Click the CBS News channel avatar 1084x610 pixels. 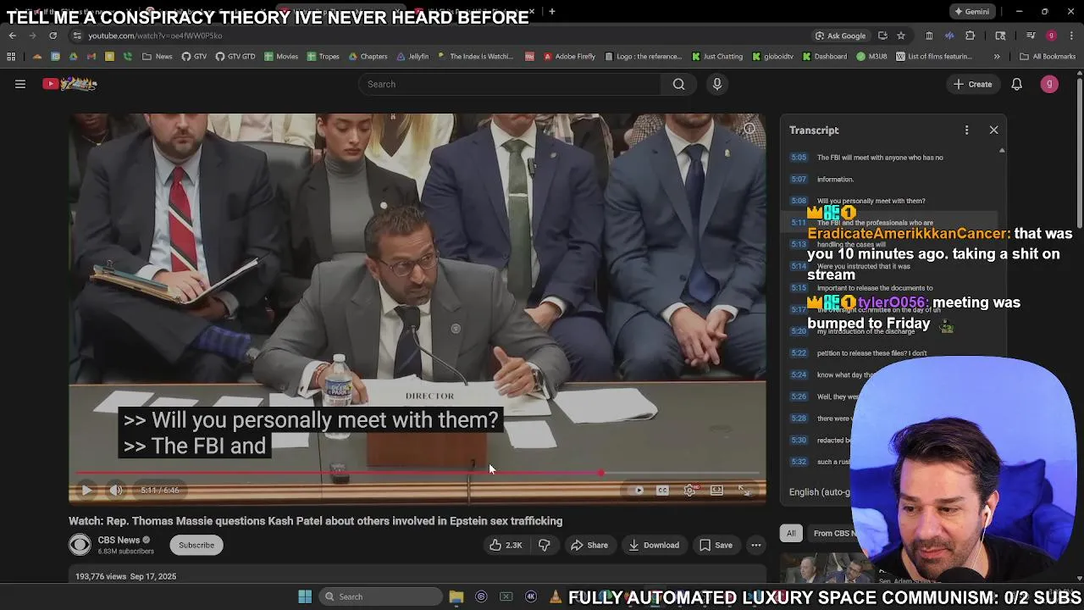pyautogui.click(x=80, y=545)
